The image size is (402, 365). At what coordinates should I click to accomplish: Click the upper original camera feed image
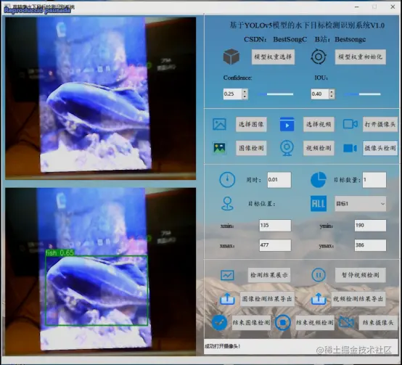point(100,98)
